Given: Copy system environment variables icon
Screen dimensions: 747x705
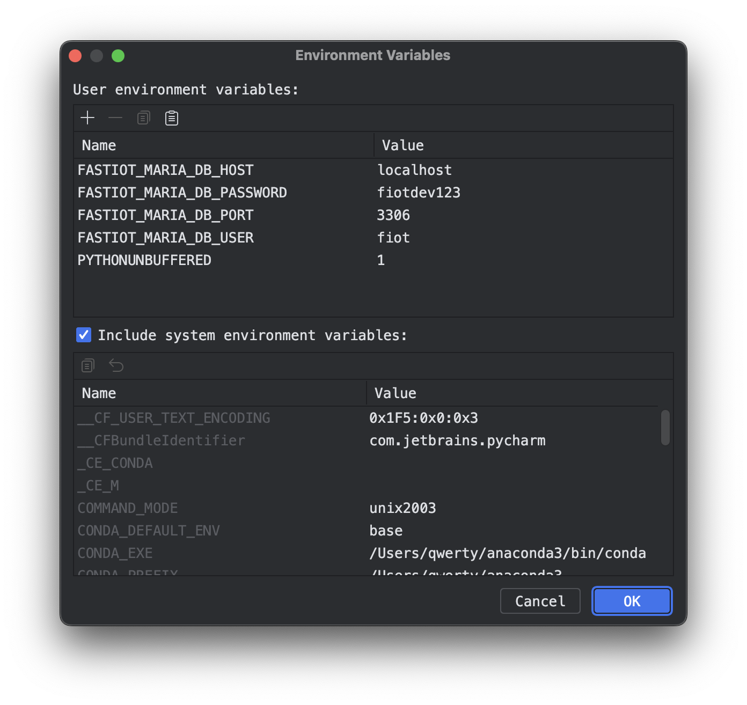Looking at the screenshot, I should click(88, 365).
